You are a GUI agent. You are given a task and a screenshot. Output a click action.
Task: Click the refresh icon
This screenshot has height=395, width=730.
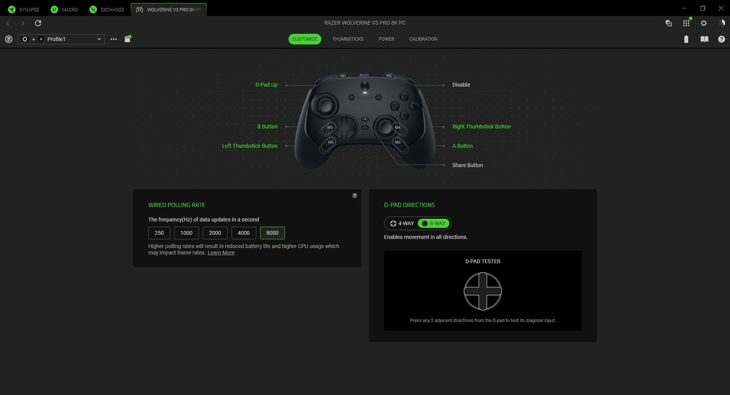click(38, 23)
